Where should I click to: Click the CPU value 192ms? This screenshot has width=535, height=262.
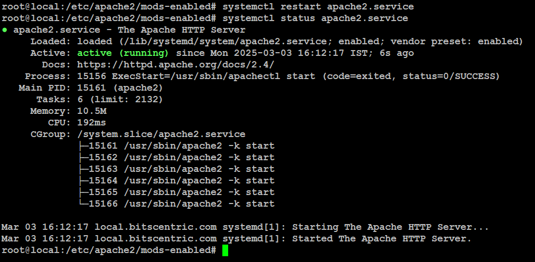tap(92, 123)
